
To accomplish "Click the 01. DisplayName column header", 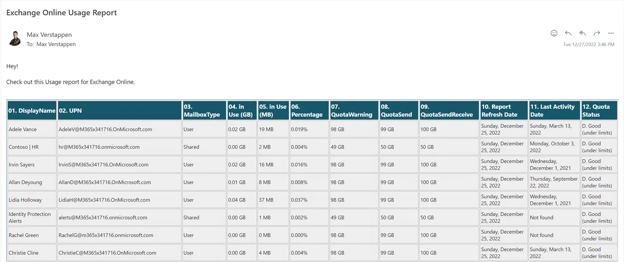I will pos(32,110).
